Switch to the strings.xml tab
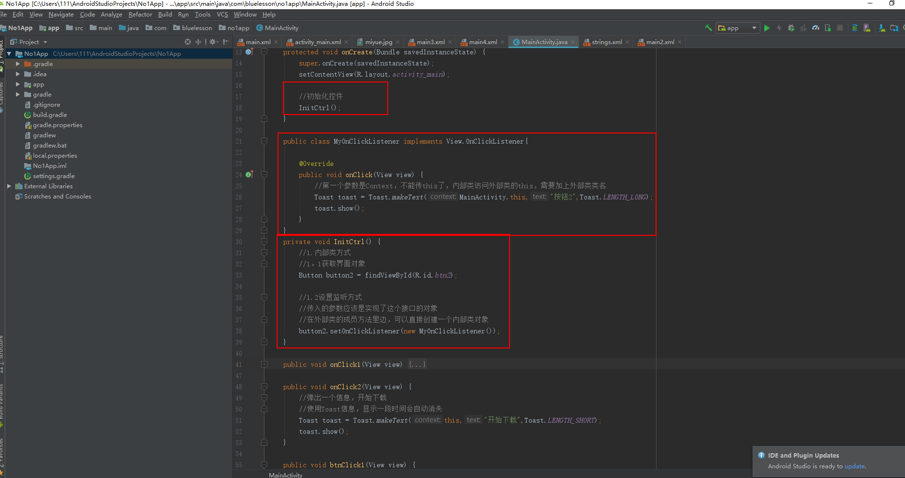Screen dimensions: 905x478 [607, 42]
